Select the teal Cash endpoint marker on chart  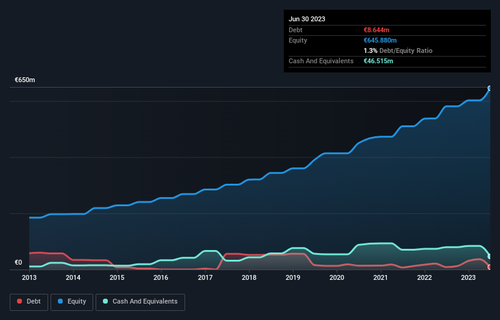[490, 256]
